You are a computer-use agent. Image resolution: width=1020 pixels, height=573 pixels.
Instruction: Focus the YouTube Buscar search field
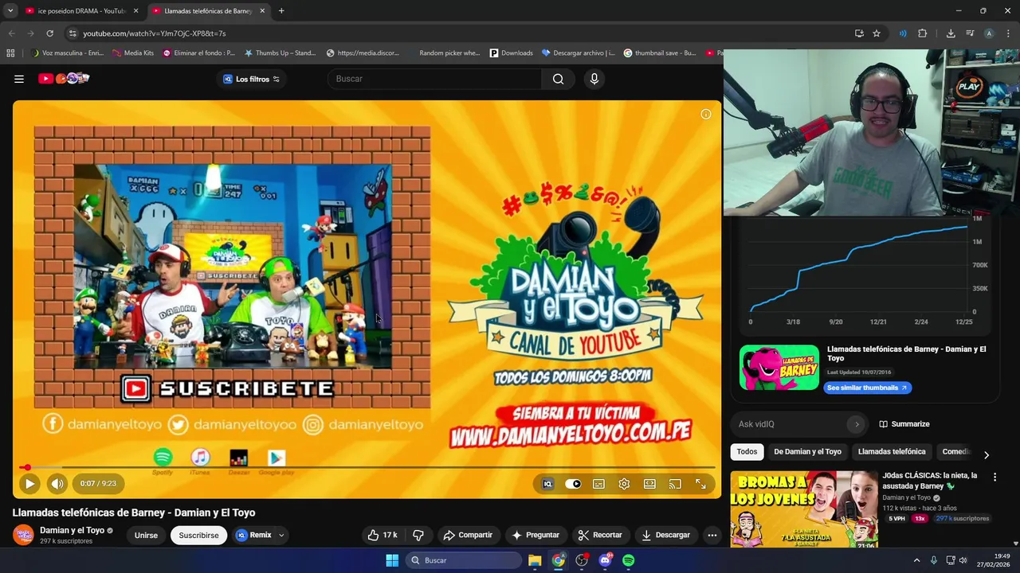(434, 79)
